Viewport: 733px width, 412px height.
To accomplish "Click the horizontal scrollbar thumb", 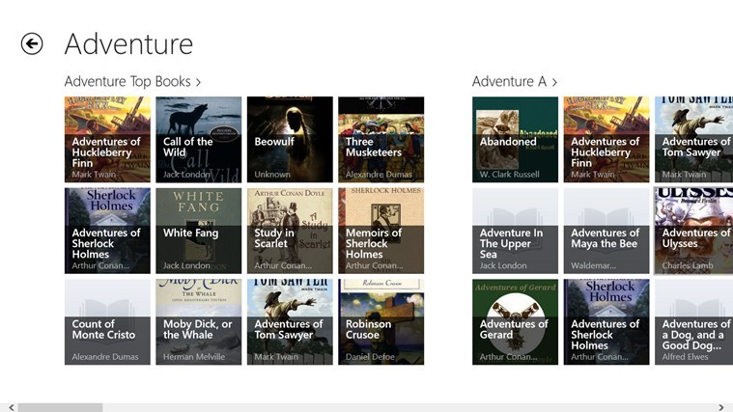I will (60, 408).
